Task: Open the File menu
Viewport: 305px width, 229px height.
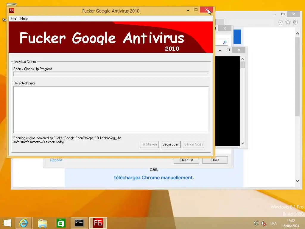Action: [x=13, y=18]
